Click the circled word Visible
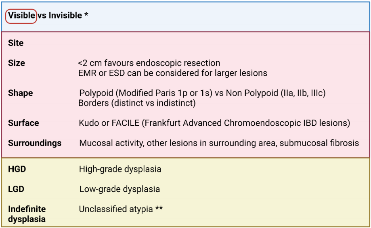The height and width of the screenshot is (228, 371). coord(21,16)
